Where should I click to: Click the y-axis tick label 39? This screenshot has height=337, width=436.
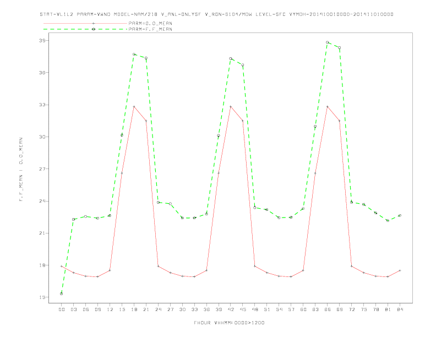click(42, 41)
